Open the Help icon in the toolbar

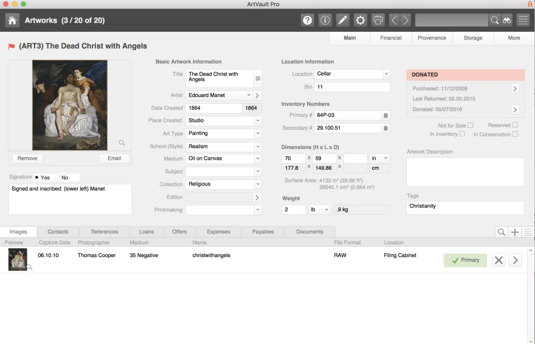click(307, 20)
